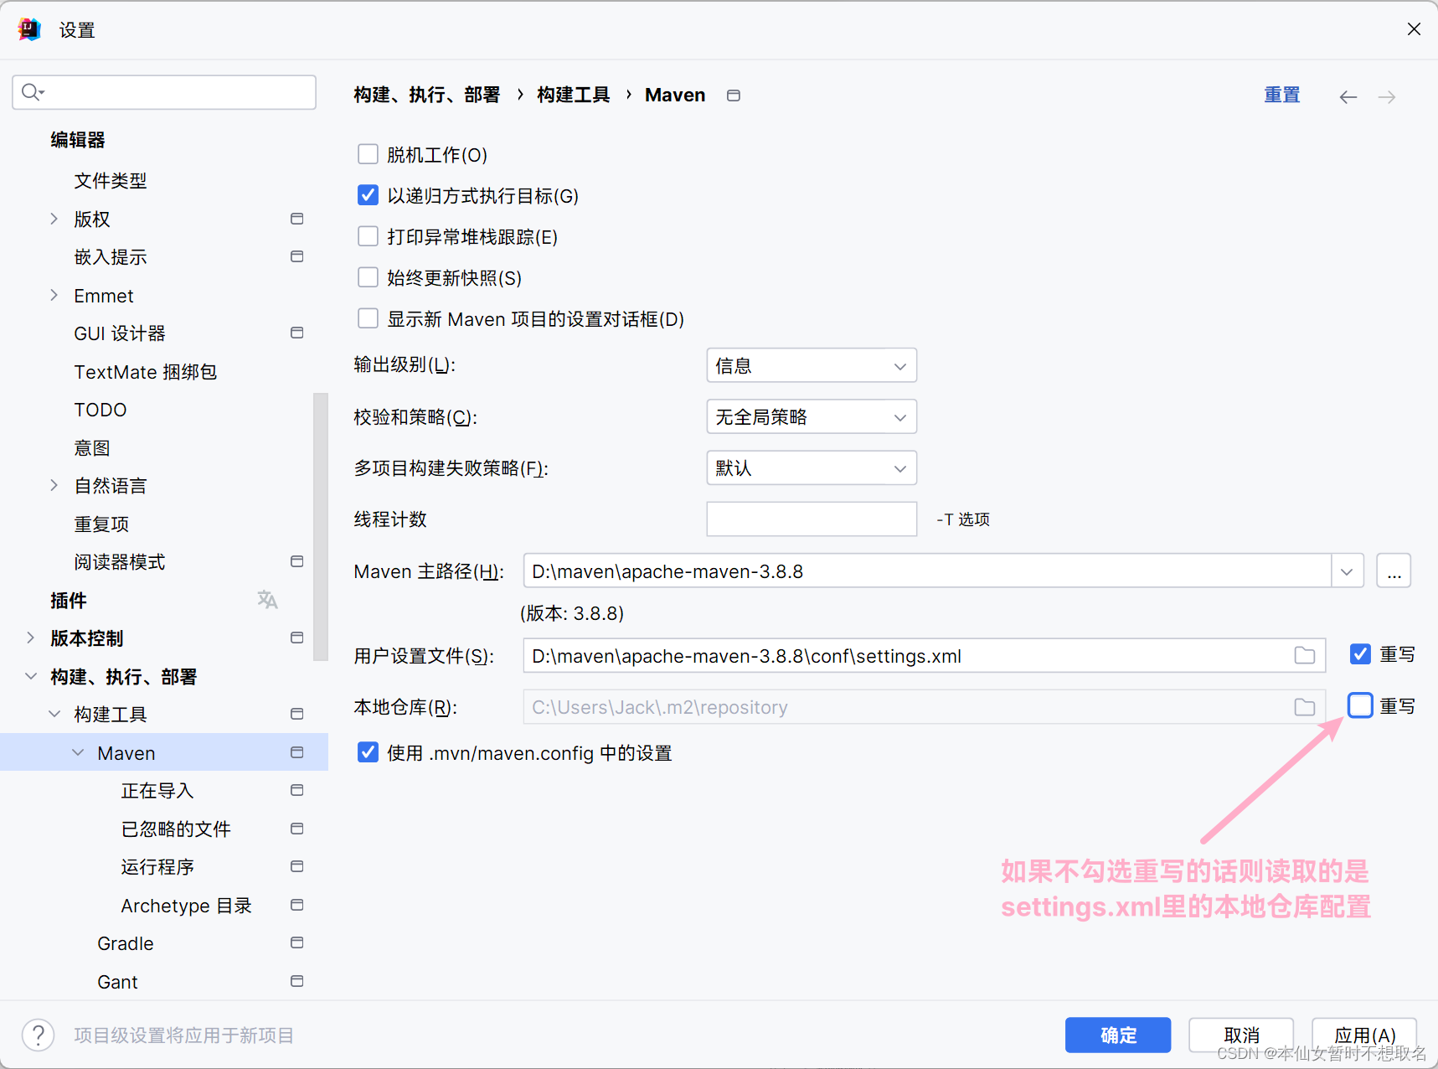
Task: Click the translate icon next to 插件
Action: 267,600
